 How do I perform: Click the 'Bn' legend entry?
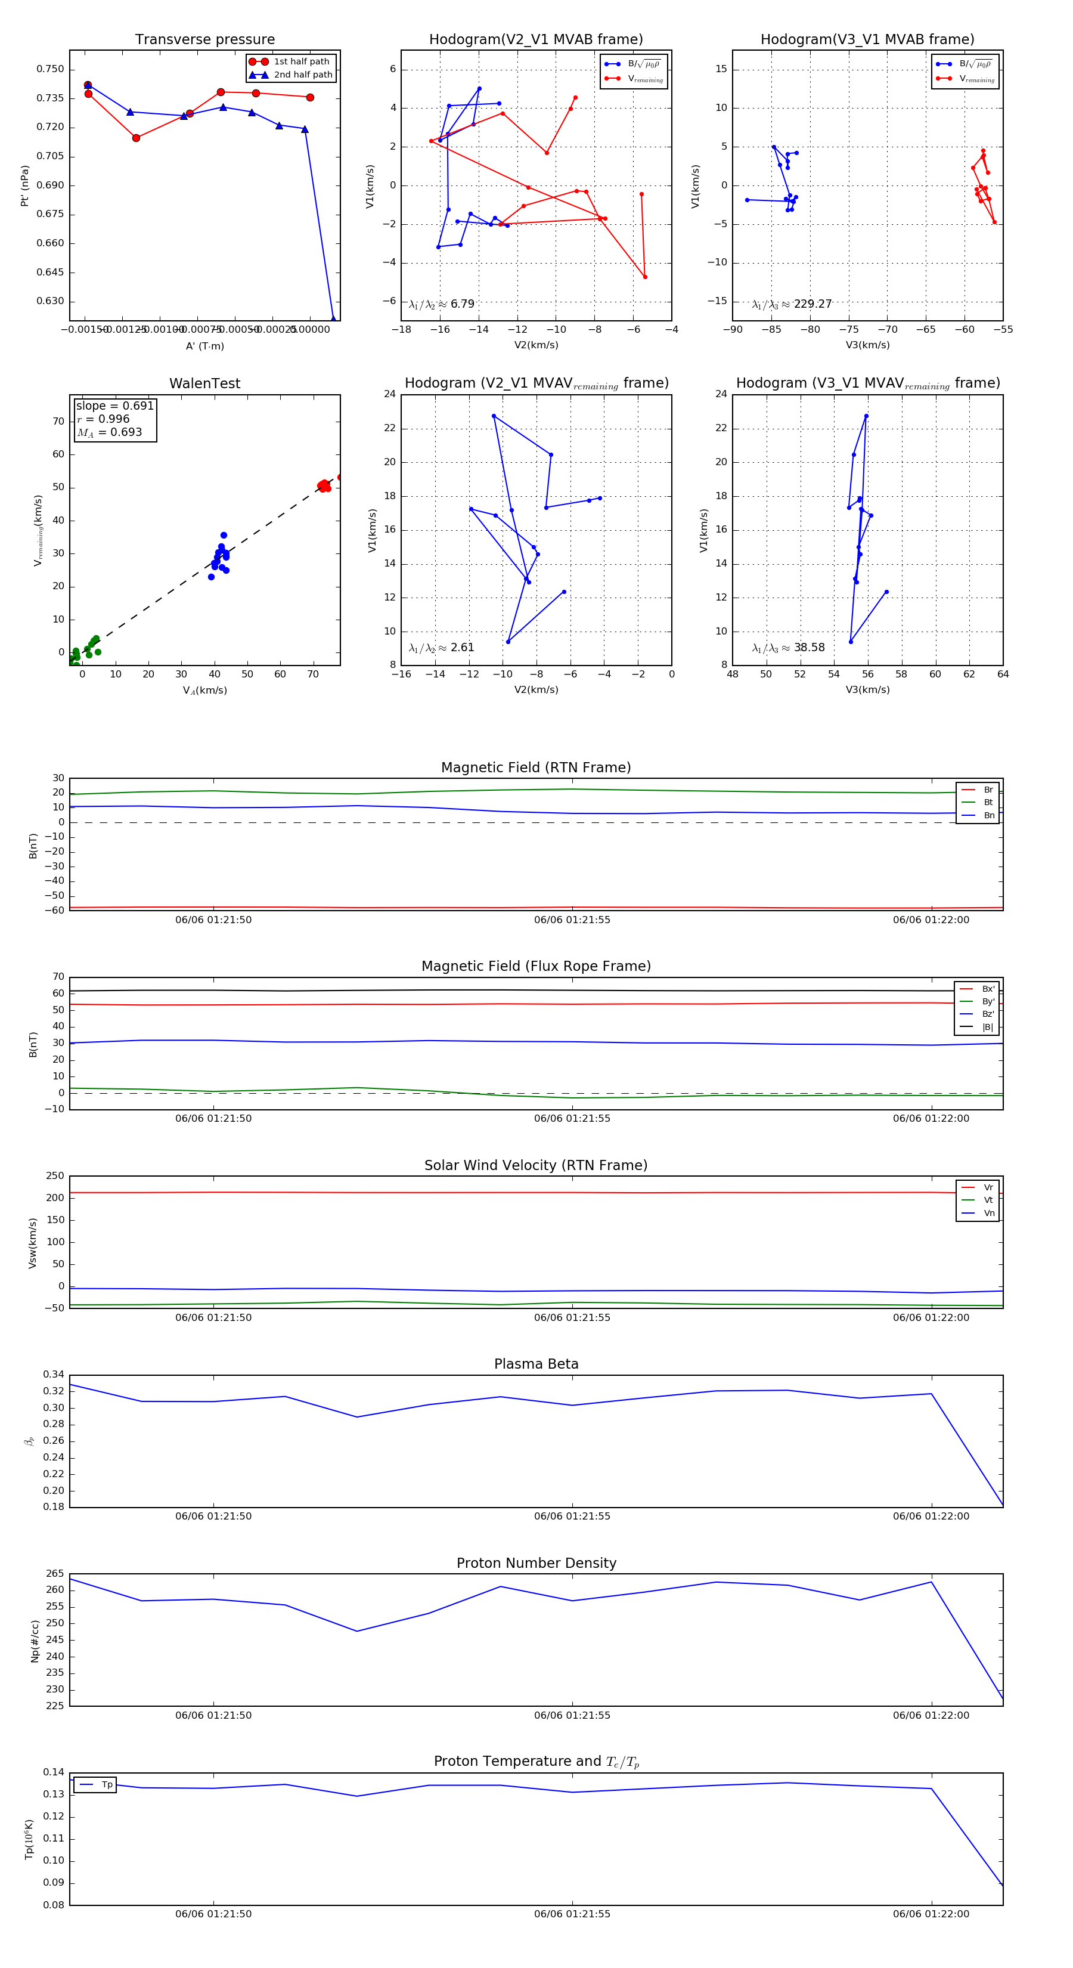tap(978, 815)
